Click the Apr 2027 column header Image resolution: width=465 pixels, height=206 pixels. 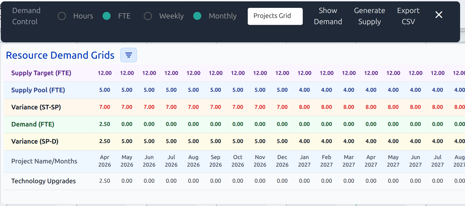pyautogui.click(x=371, y=161)
